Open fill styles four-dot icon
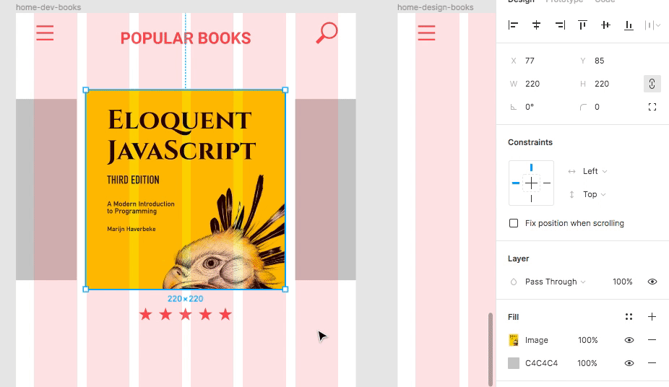Image resolution: width=669 pixels, height=387 pixels. tap(629, 317)
